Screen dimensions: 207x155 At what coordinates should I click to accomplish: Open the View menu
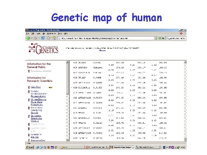point(39,34)
